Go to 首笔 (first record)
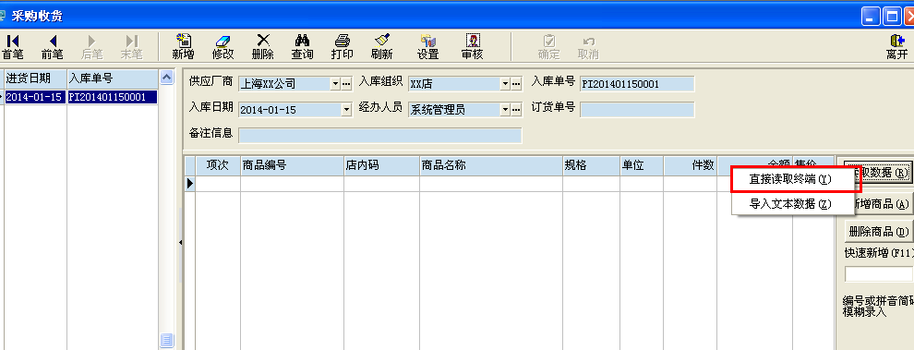This screenshot has width=914, height=350. point(13,47)
